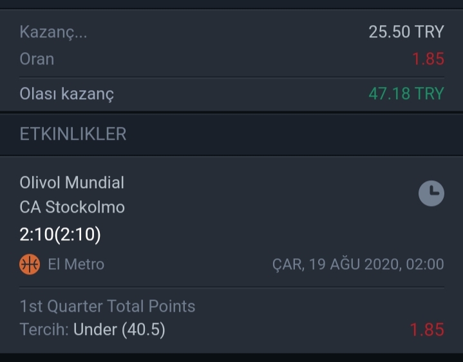Open the Olivol Mundial event card
Screen dimensions: 463x362
coord(232,254)
